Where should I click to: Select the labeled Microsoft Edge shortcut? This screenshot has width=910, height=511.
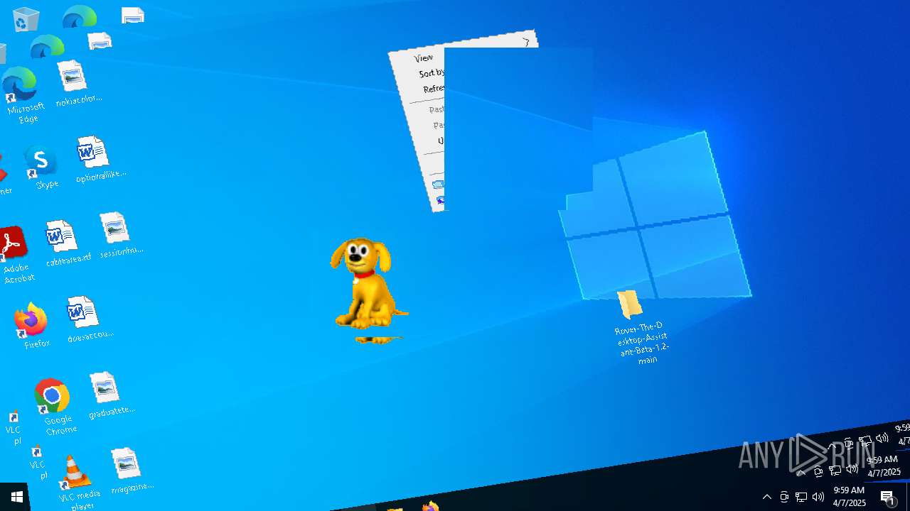pos(23,95)
